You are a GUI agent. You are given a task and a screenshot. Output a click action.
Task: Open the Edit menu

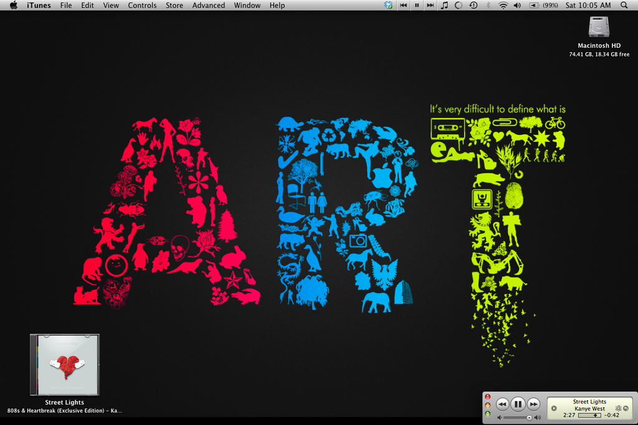pos(87,5)
